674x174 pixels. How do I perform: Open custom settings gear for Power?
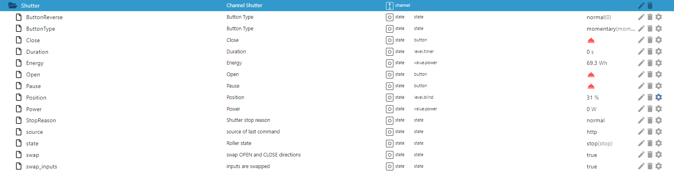coord(659,109)
